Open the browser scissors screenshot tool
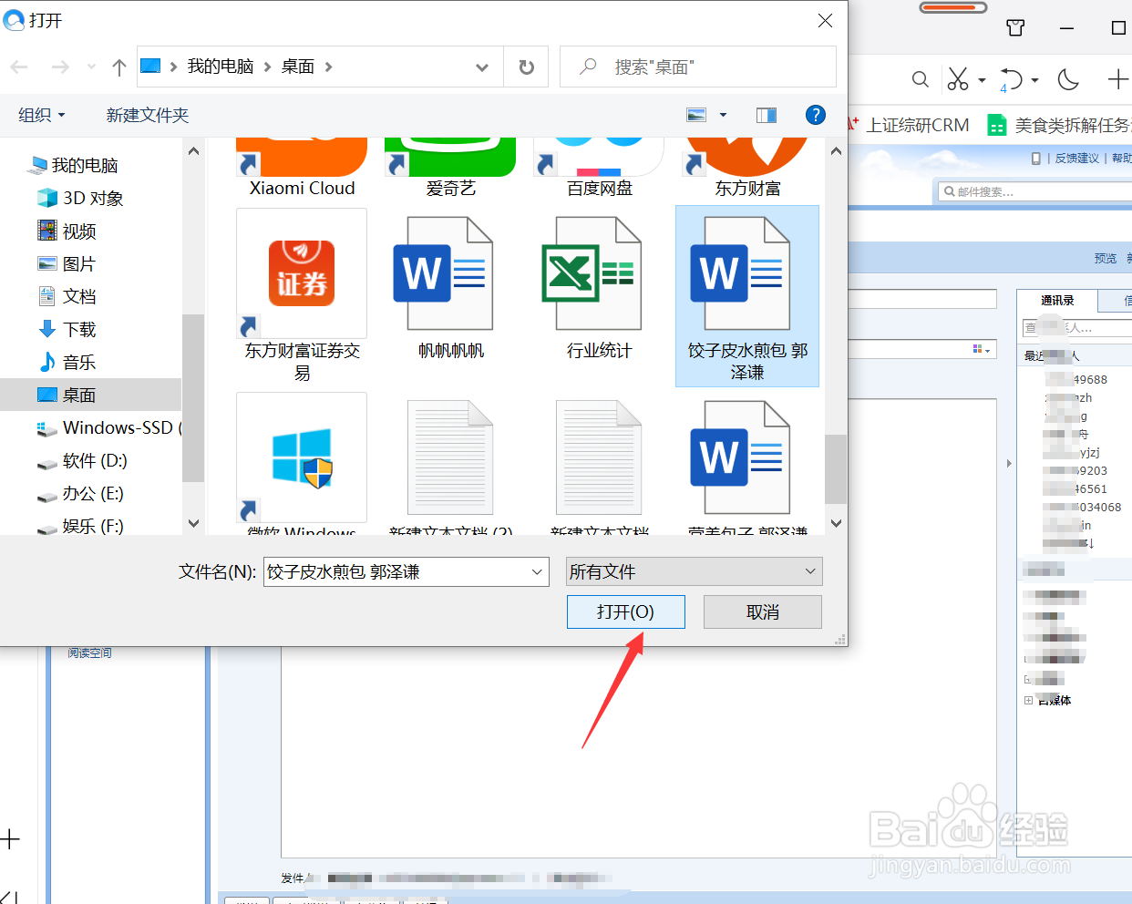1132x904 pixels. 958,79
